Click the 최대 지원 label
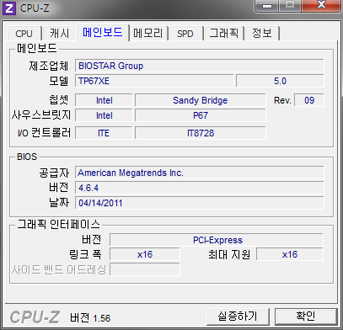343x330 pixels. tap(229, 254)
